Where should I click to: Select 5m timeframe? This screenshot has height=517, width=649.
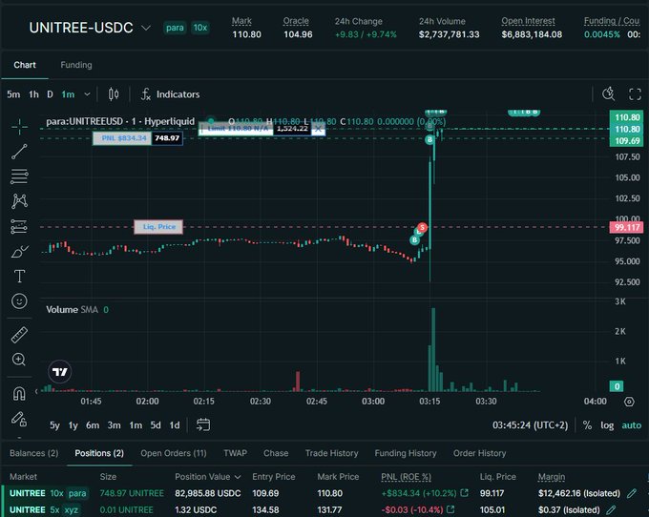13,94
